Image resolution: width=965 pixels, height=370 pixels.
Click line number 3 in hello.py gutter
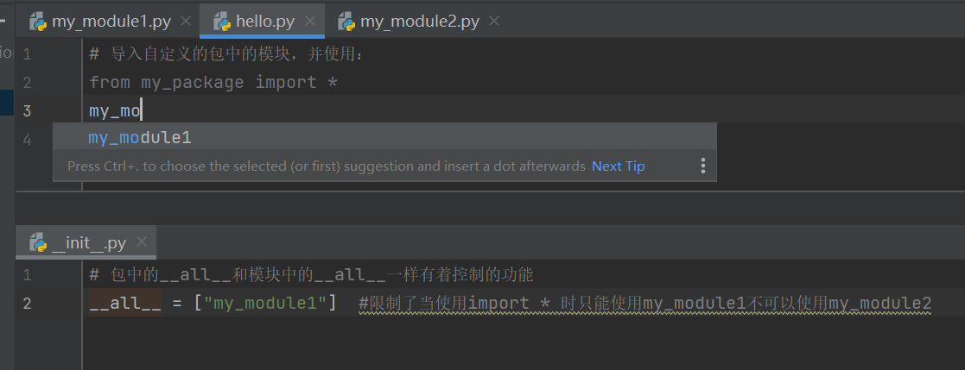pos(27,110)
